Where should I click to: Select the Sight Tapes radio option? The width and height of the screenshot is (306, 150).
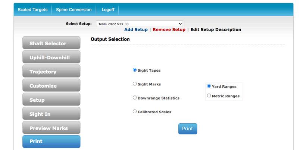(x=135, y=70)
